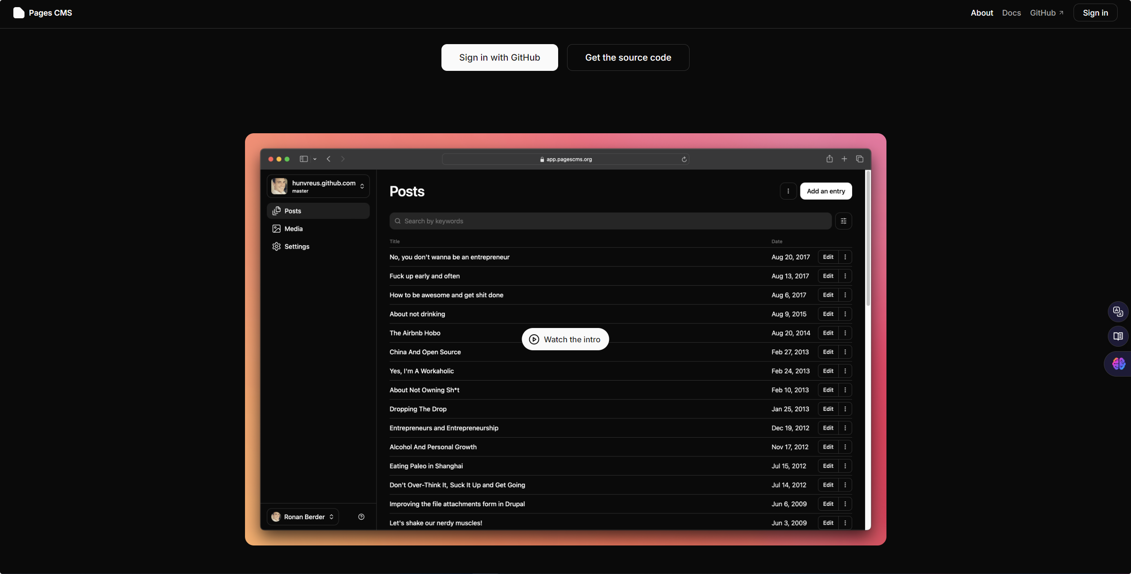Image resolution: width=1131 pixels, height=574 pixels.
Task: Click Sign in with GitHub button
Action: coord(499,57)
